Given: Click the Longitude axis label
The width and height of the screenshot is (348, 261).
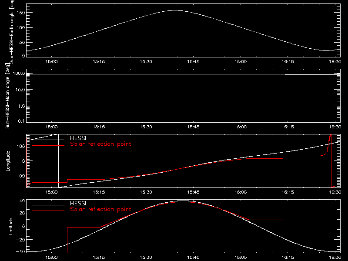Looking at the screenshot, I should coord(8,161).
